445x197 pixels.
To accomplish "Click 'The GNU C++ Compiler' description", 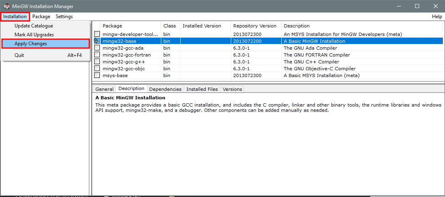I will pos(311,61).
